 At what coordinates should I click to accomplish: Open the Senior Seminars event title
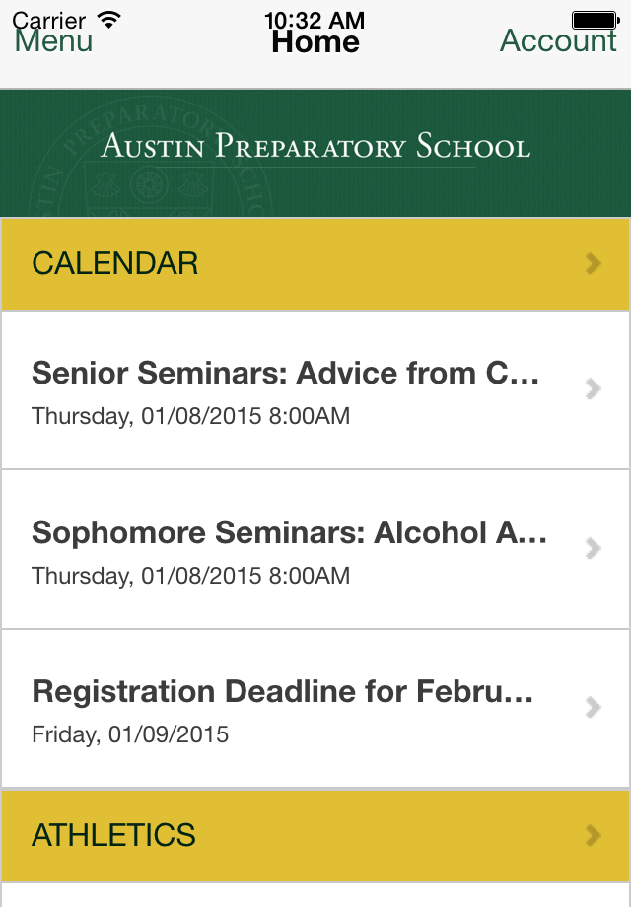tap(286, 373)
